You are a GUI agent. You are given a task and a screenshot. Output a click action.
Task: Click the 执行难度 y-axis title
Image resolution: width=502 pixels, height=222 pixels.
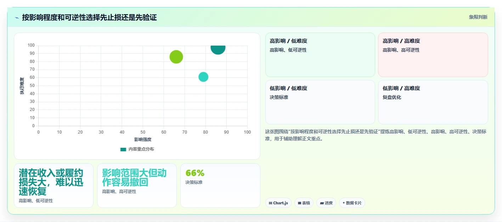[x=22, y=86]
